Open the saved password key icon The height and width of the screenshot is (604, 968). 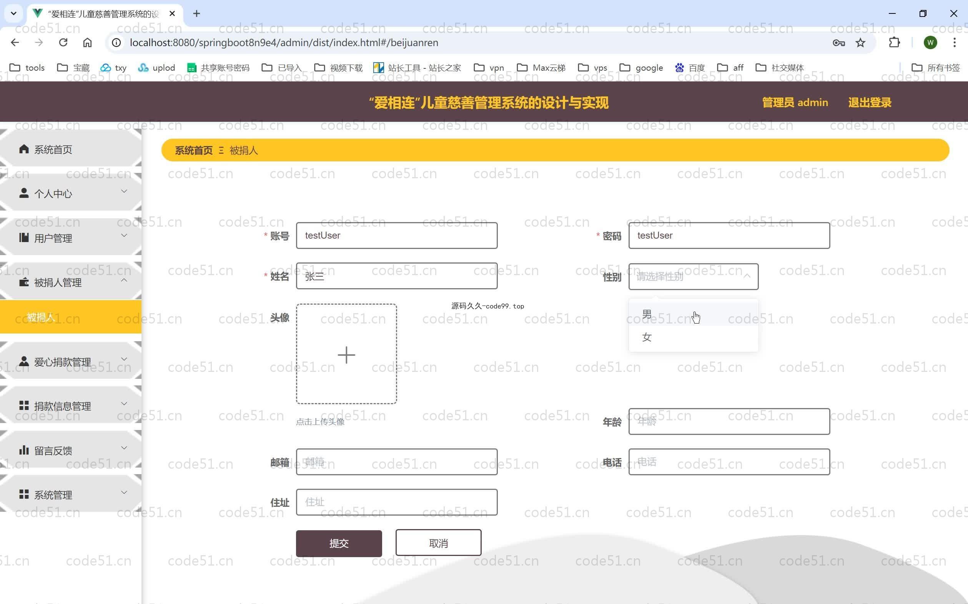tap(838, 43)
